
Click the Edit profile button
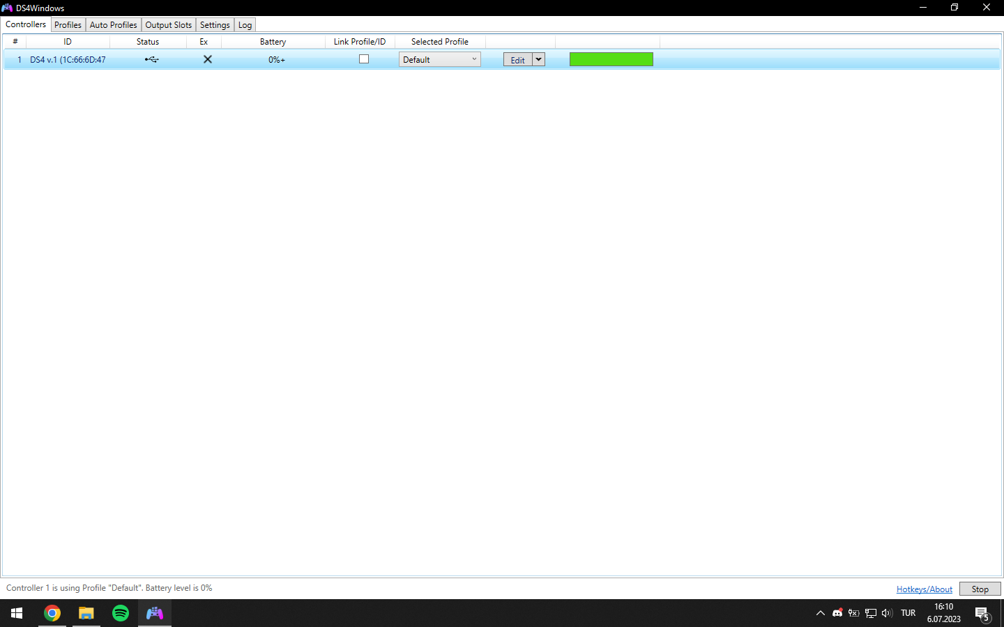[518, 60]
